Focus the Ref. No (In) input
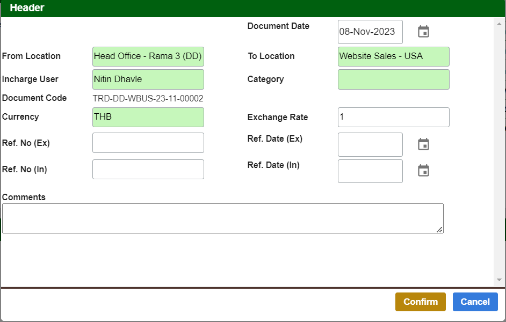This screenshot has height=322, width=506. pyautogui.click(x=148, y=169)
